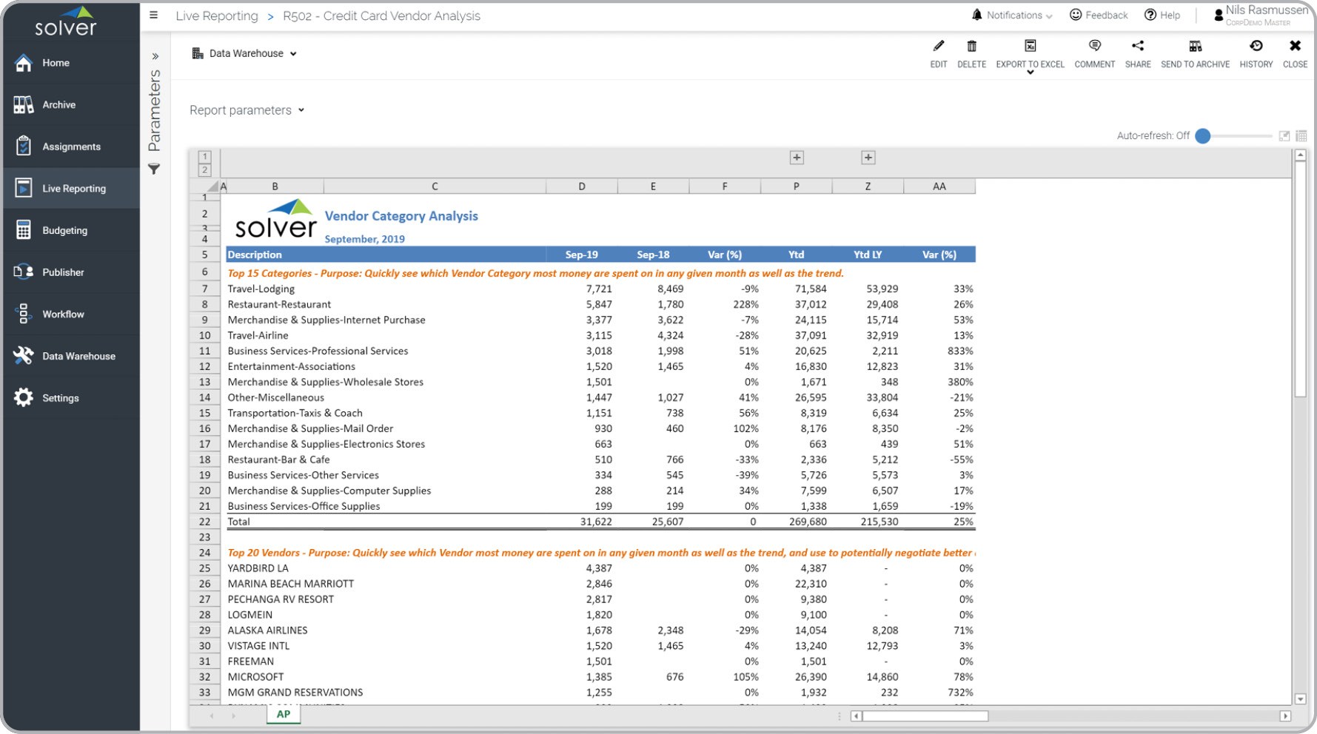Click the horizontal scrollbar thumb
The width and height of the screenshot is (1317, 734).
click(925, 716)
